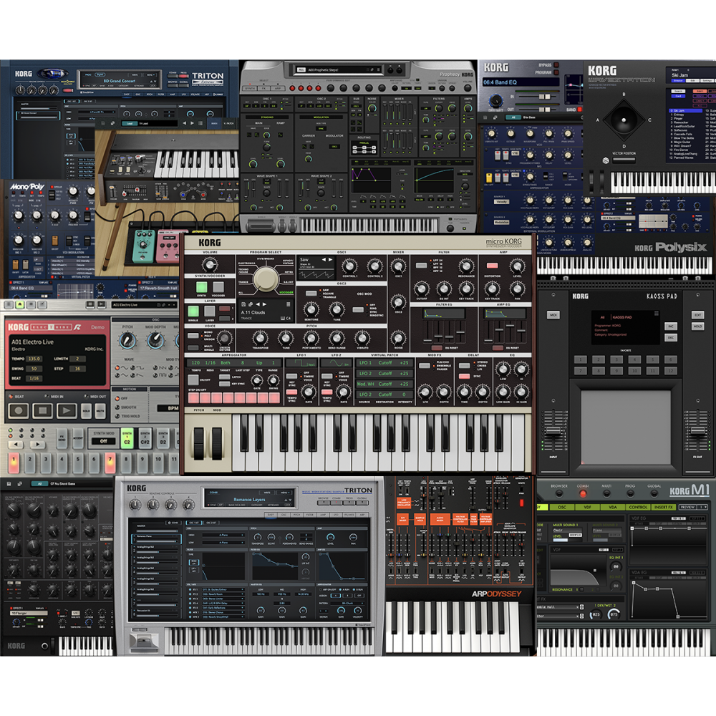Turn the microKORG Volume knob
Screen dimensions: 716x716
(x=210, y=264)
